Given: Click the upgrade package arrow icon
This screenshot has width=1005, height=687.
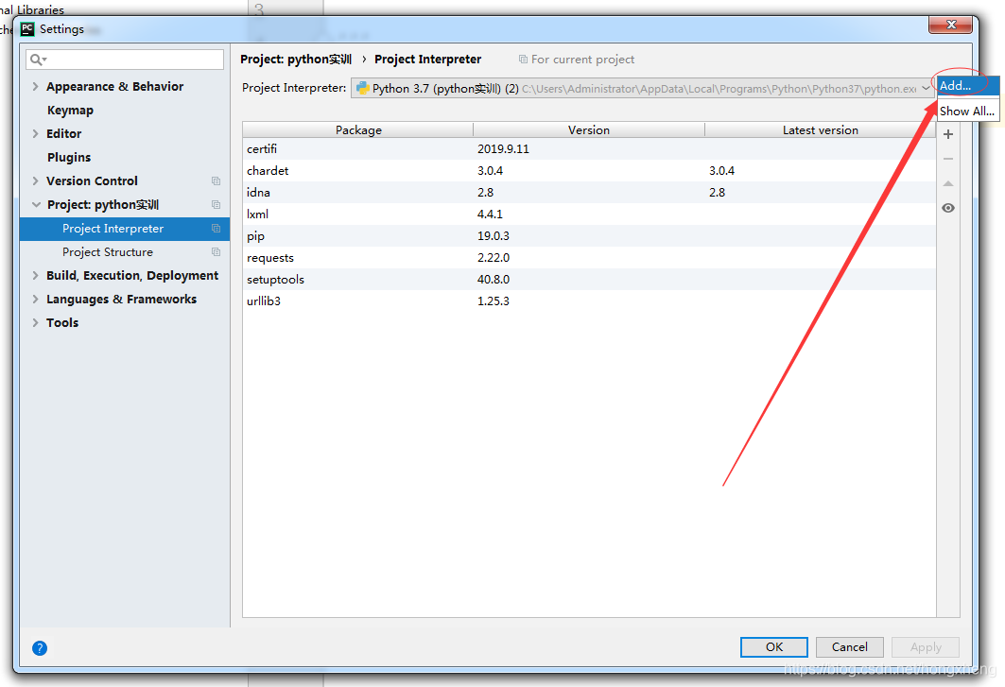Looking at the screenshot, I should click(948, 183).
